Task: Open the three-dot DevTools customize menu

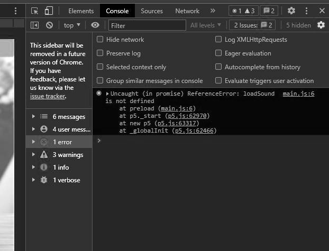Action: 306,11
